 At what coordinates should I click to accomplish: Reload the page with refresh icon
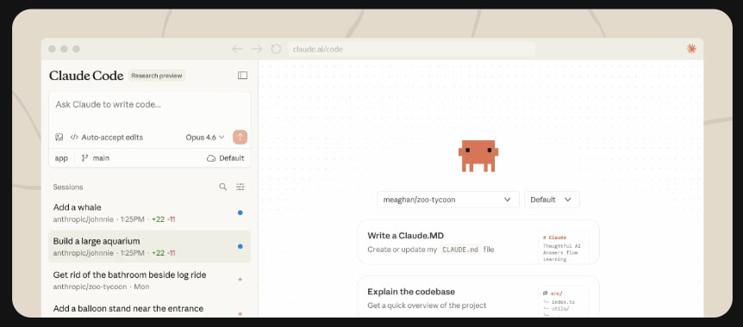click(x=277, y=49)
